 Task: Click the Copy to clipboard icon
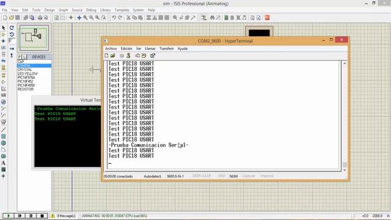(134, 18)
